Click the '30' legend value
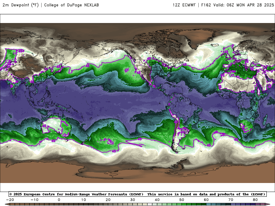275x206 pixels. [133, 200]
